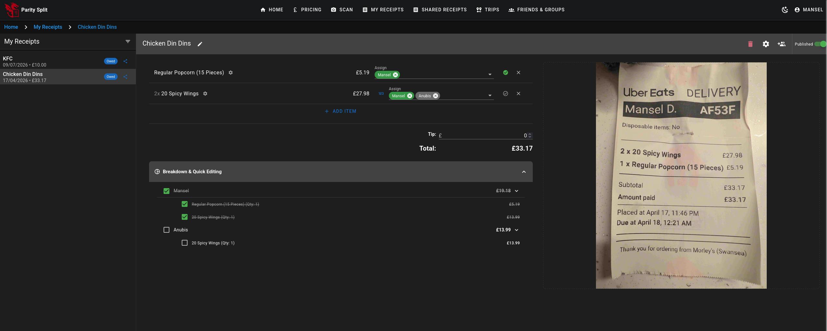The width and height of the screenshot is (827, 331).
Task: Click the Chicken Din Dins breadcrumb link
Action: (97, 27)
